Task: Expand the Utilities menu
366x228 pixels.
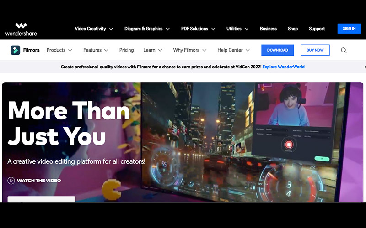Action: tap(237, 29)
